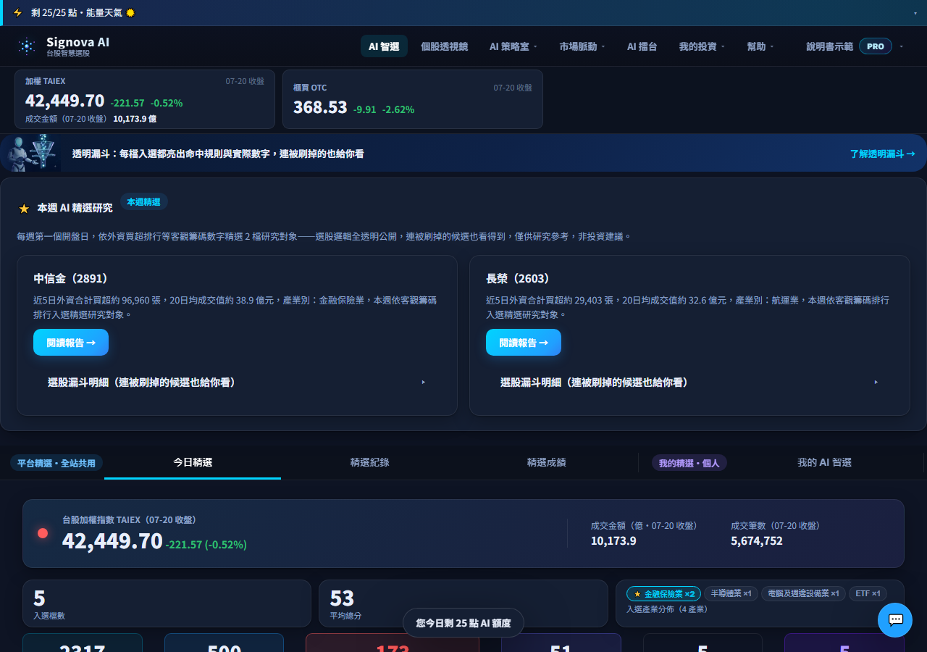Open 個股透視鏡 page
The height and width of the screenshot is (652, 927).
[x=444, y=46]
